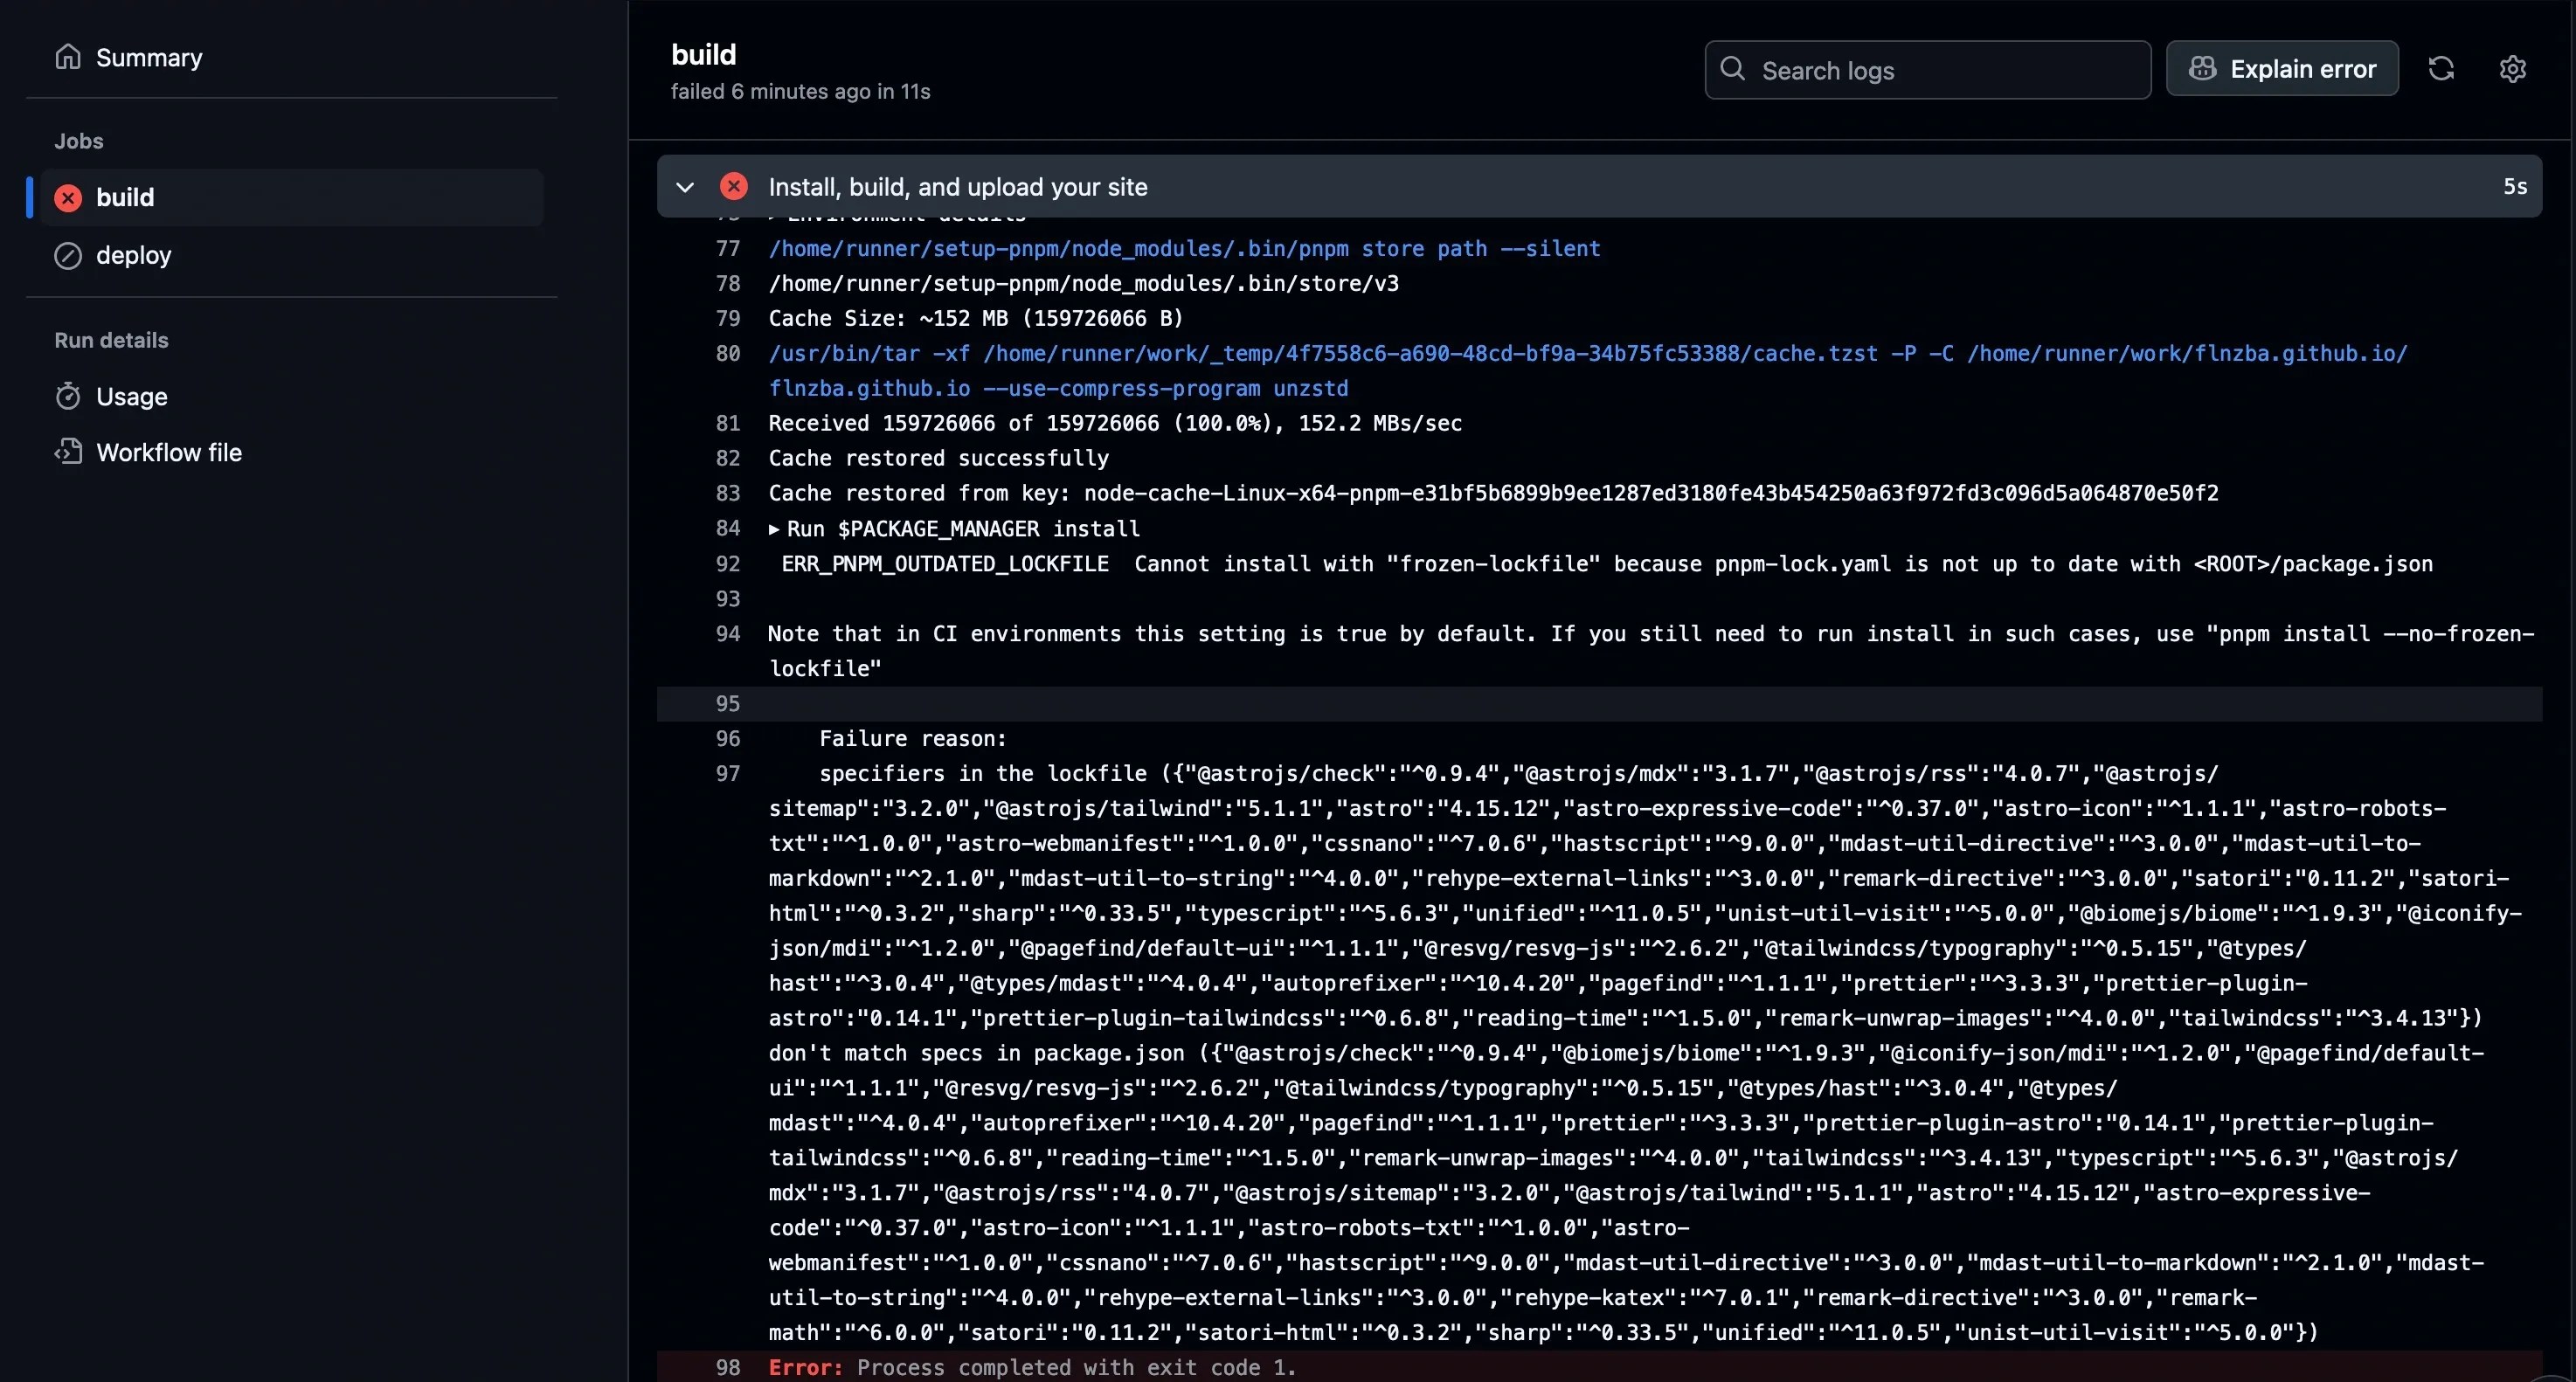Open the Summary page
Viewport: 2576px width, 1382px height.
coord(149,58)
